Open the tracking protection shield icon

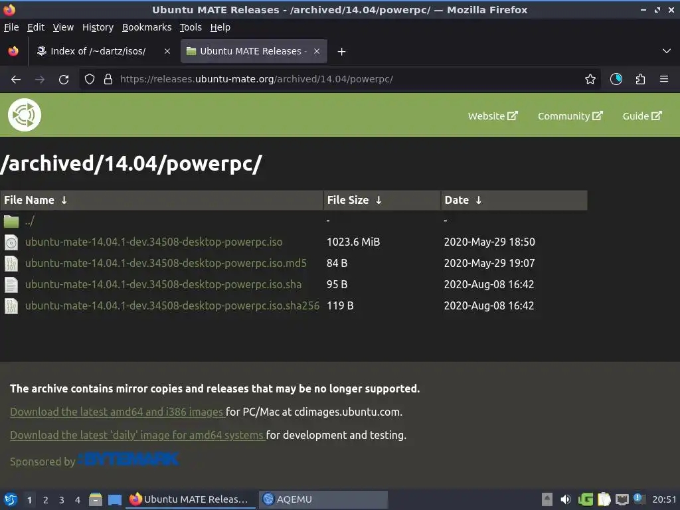(90, 80)
